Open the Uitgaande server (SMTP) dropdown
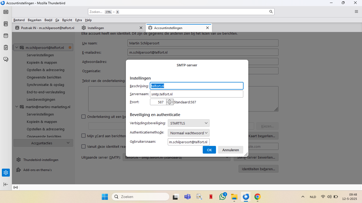Viewport: 362px width, 203px height. 176,157
